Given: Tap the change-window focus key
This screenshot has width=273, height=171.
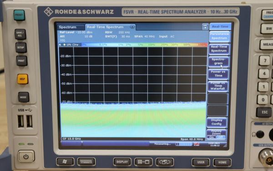Looking at the screenshot, I should [x=165, y=162].
